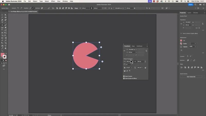
Task: Open the File menu
Action: pyautogui.click(x=25, y=1)
